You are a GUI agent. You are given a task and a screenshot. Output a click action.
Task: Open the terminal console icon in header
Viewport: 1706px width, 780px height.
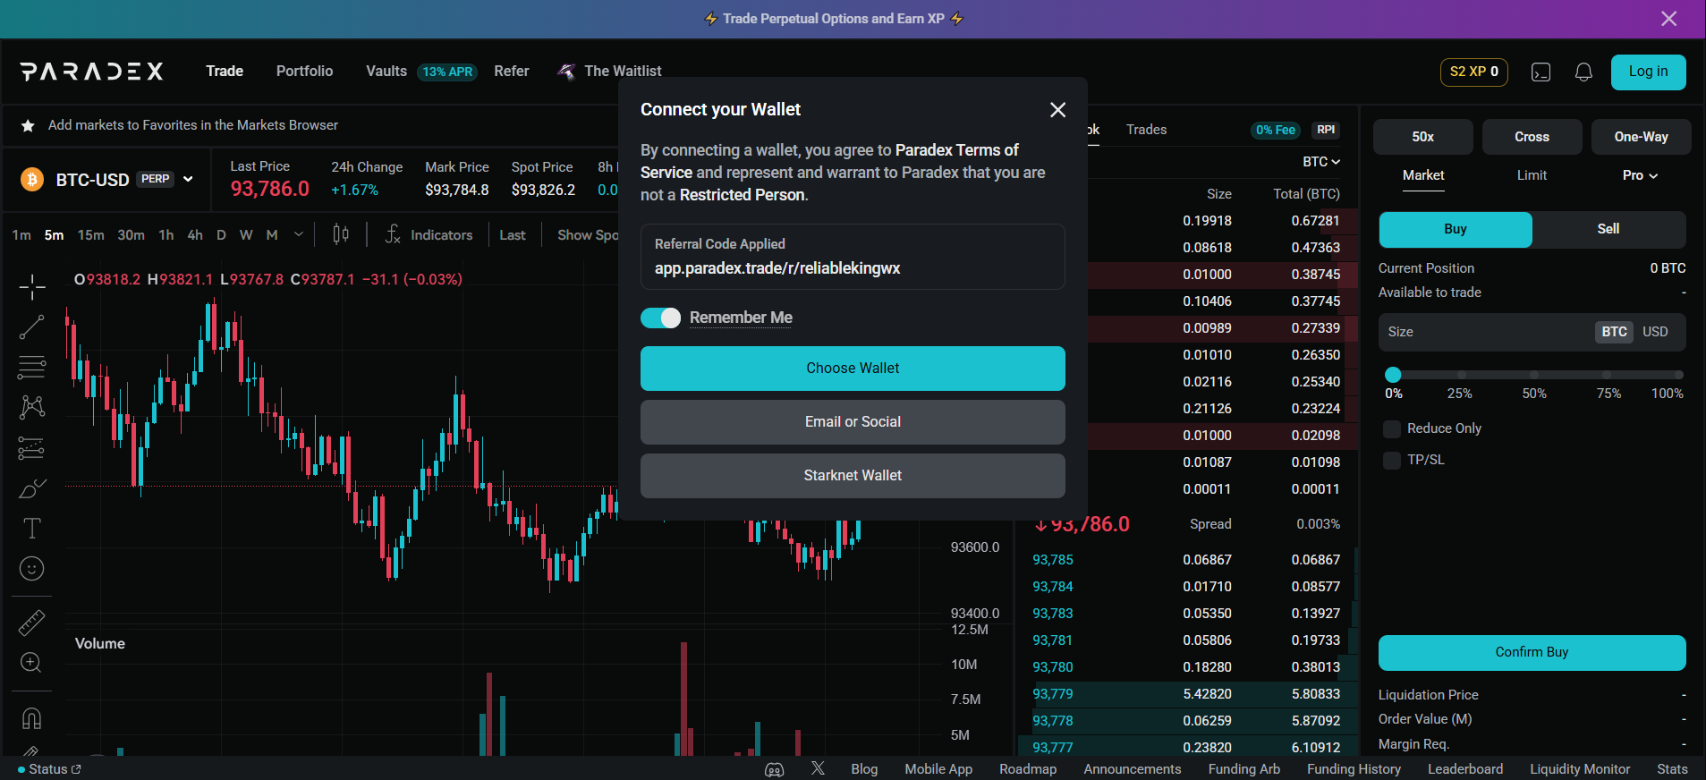1540,72
